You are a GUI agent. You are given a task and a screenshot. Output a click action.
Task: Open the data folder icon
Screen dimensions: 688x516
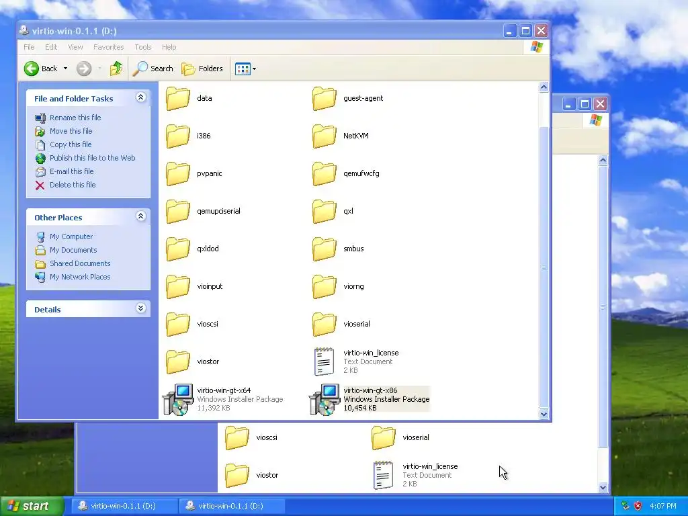177,98
